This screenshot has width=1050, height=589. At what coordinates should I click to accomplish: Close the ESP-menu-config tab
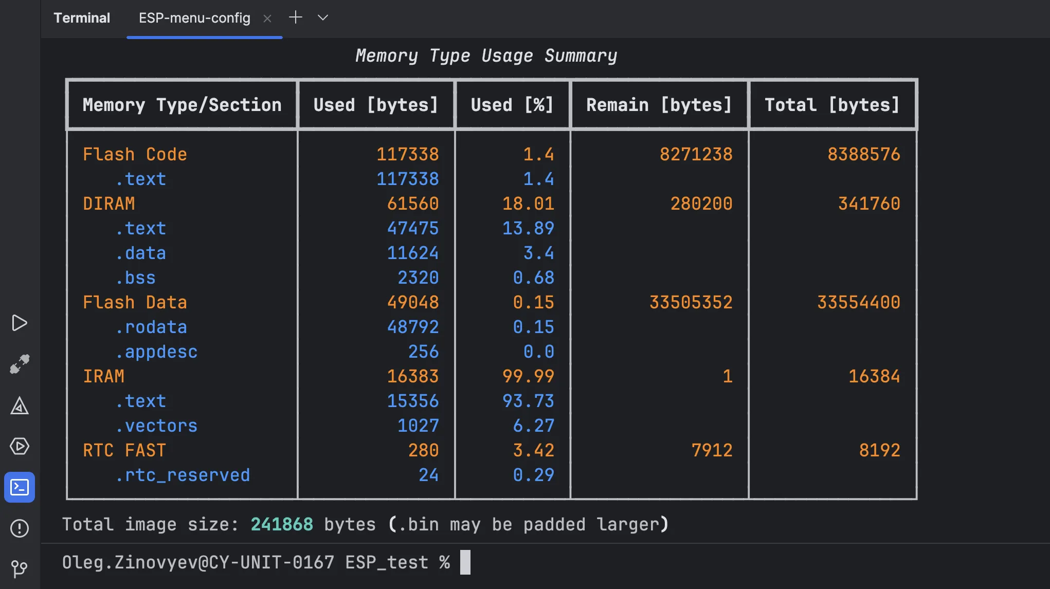pos(267,19)
